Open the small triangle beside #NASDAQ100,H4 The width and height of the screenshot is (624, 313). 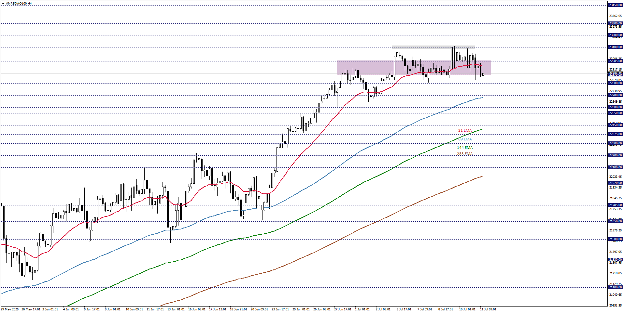[3, 4]
